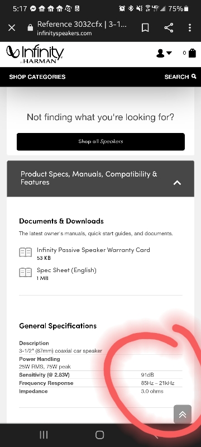
Task: Open the account profile dropdown
Action: (x=164, y=53)
